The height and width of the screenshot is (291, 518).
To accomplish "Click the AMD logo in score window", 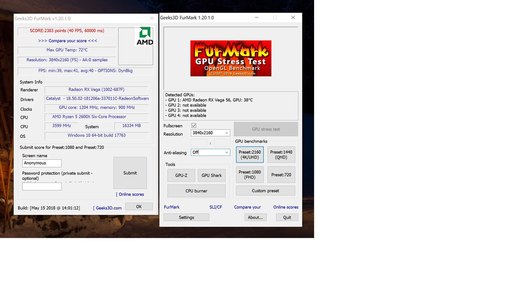I will point(144,36).
